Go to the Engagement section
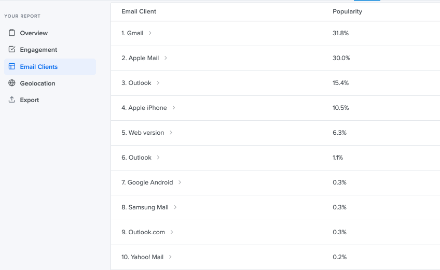Viewport: 440px width, 270px height. 38,50
